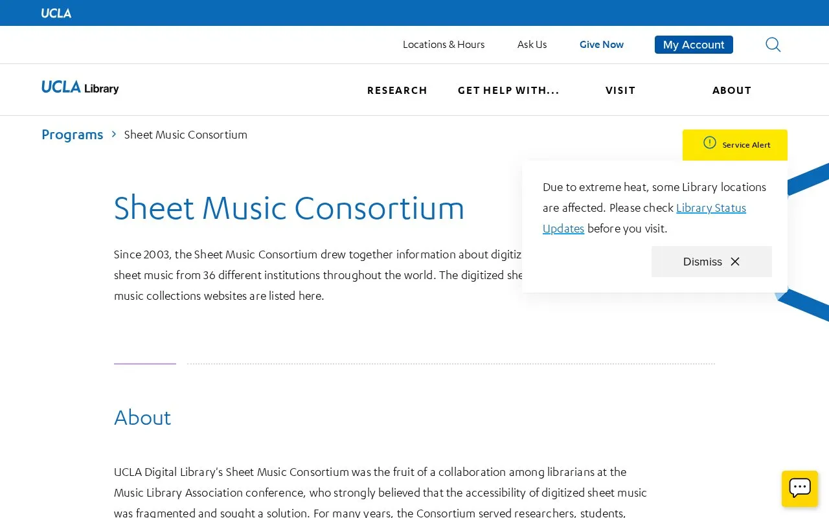Click the Service Alert exclamation icon
829x518 pixels.
coord(710,142)
